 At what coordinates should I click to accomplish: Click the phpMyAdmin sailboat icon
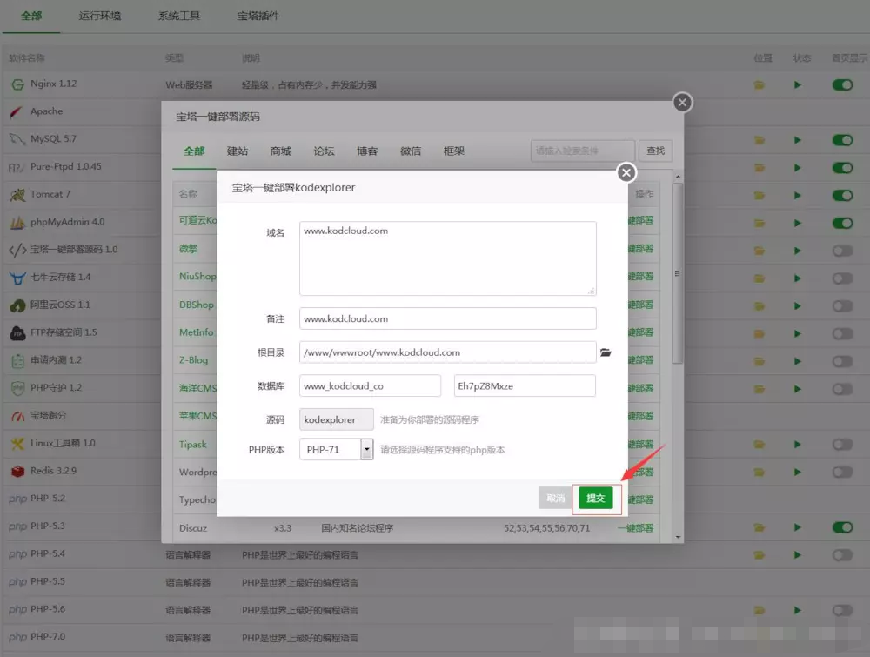17,223
